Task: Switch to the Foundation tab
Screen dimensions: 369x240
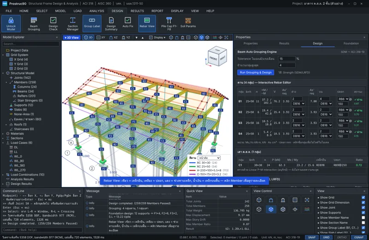Action: pos(351,43)
